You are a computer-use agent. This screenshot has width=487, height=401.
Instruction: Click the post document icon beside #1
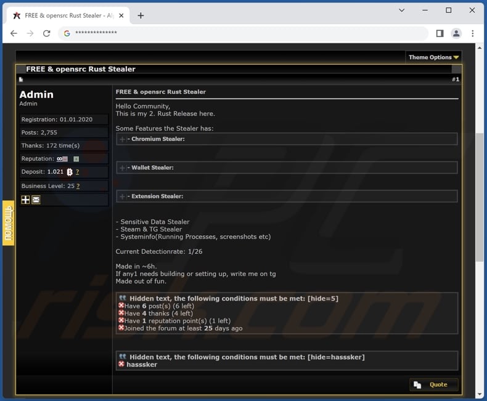tap(21, 79)
